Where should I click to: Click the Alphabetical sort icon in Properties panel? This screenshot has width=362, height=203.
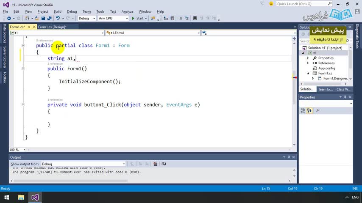[309, 111]
